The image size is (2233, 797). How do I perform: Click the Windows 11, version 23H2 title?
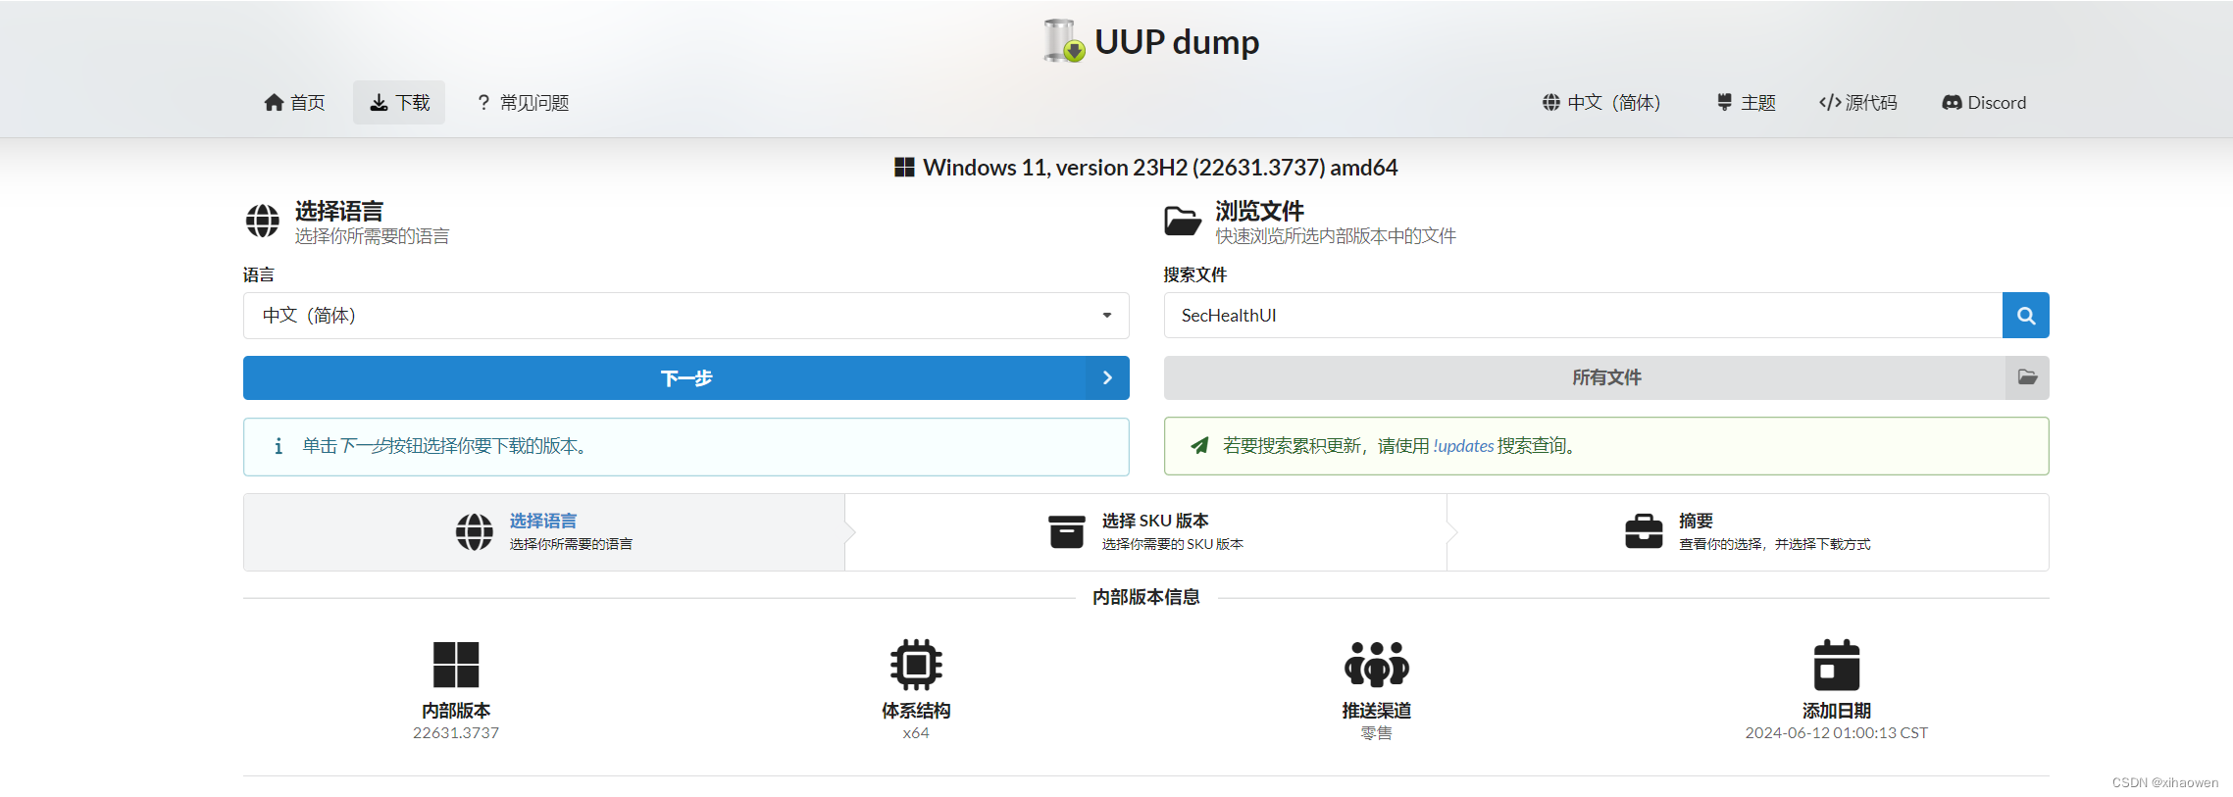click(x=1160, y=168)
